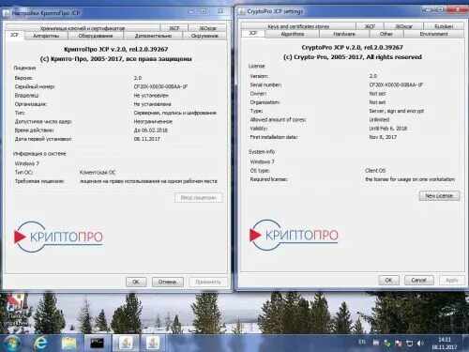Click the 'Не установлена' organization value
Screen dimensions: 469x352
pos(152,104)
